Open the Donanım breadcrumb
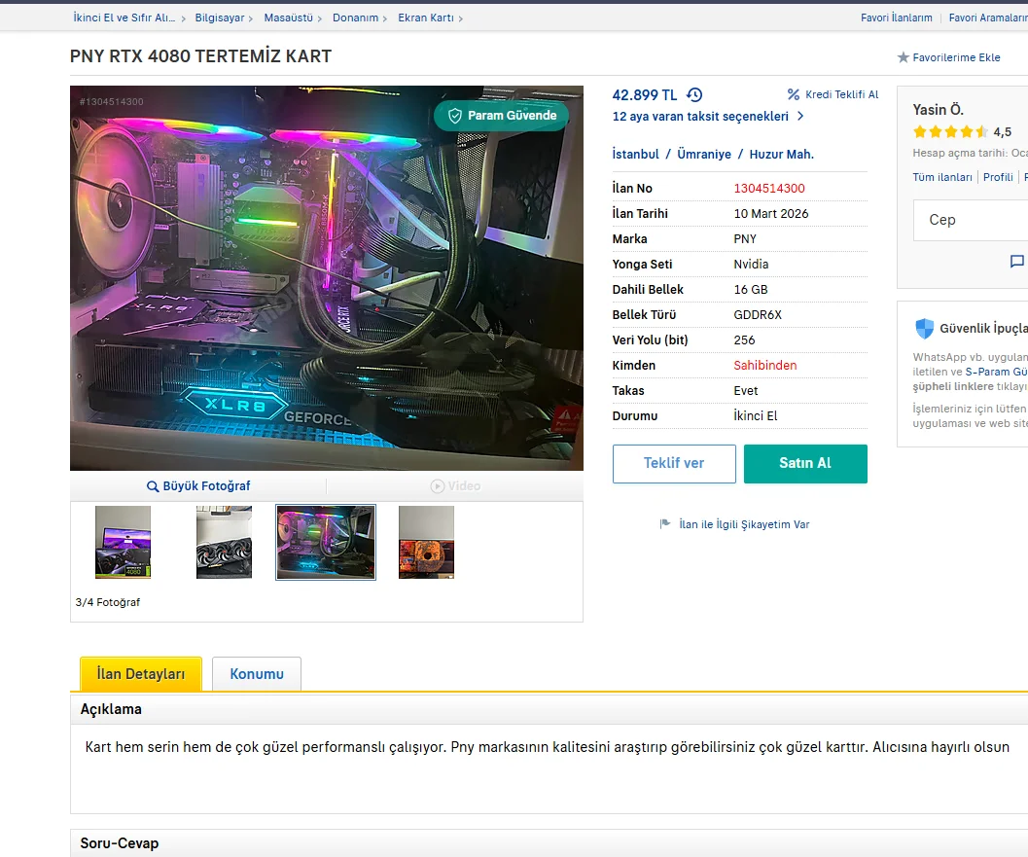 point(355,18)
